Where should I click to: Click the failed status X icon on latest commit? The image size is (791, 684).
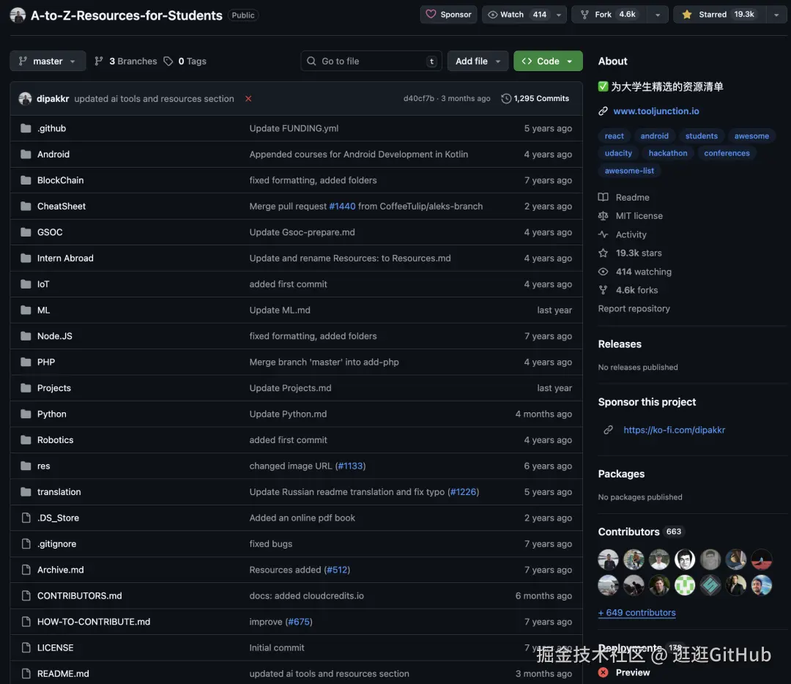click(x=248, y=98)
